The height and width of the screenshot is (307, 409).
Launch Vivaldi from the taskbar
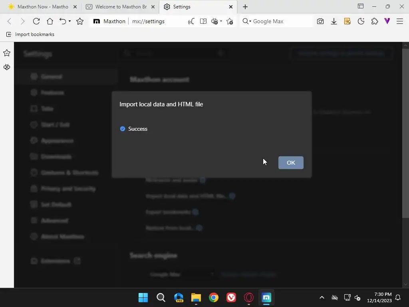(x=231, y=297)
